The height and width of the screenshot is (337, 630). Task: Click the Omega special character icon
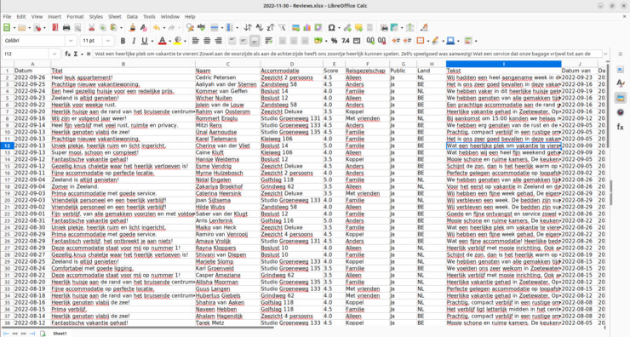coord(331,28)
